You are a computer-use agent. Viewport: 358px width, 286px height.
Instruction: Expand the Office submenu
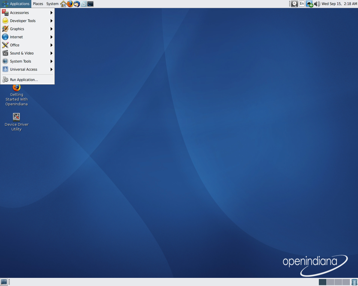pos(27,45)
